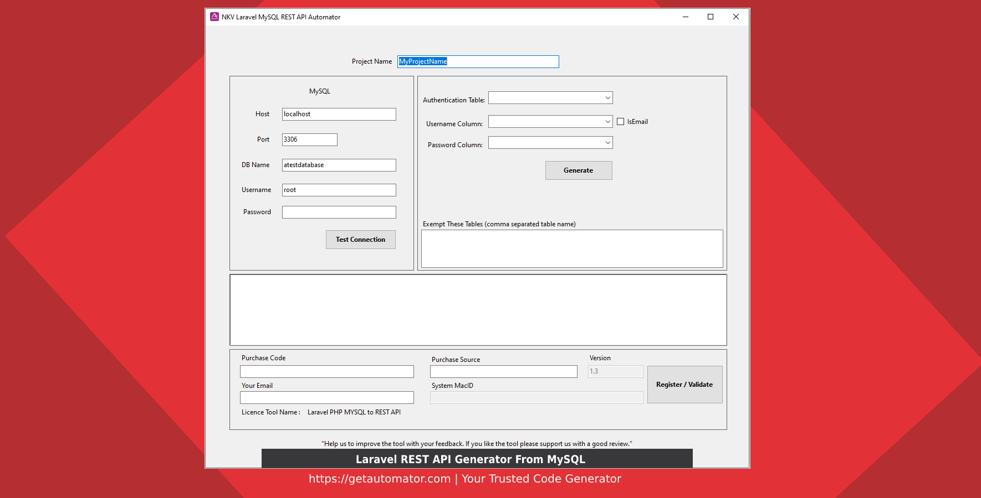Click the System MacID field
Viewport: 981px width, 498px height.
click(537, 398)
